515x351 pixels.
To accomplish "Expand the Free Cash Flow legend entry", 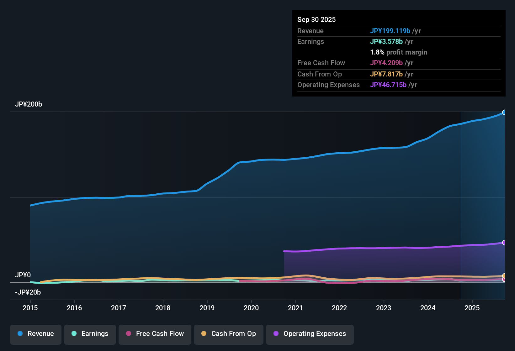I will click(155, 334).
